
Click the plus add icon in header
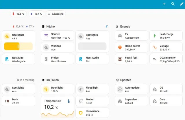pyautogui.click(x=164, y=4)
